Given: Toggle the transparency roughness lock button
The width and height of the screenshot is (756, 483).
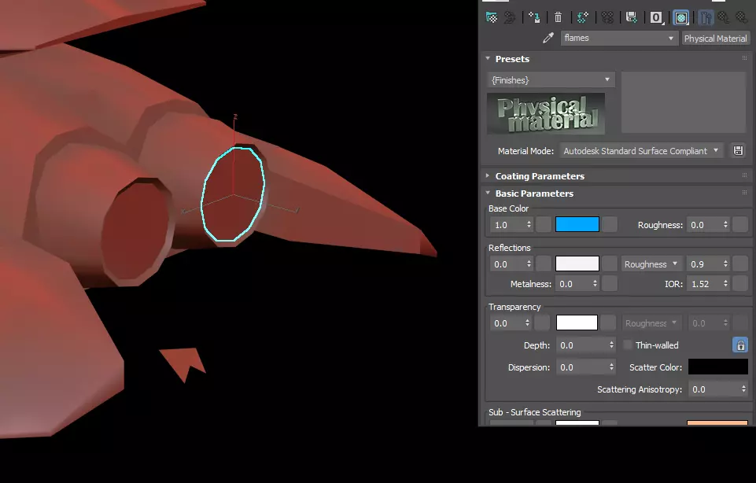Looking at the screenshot, I should 739,345.
